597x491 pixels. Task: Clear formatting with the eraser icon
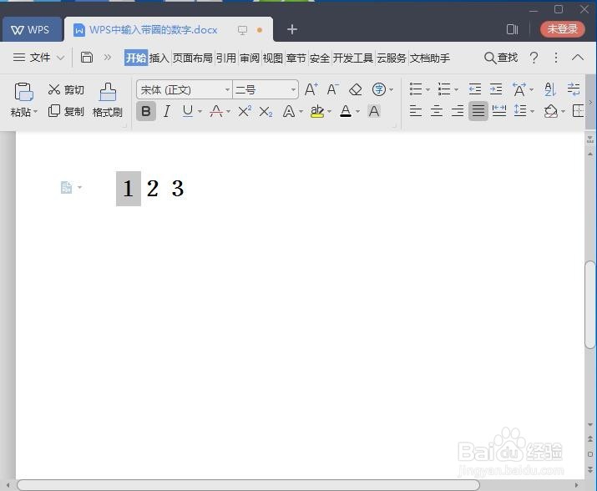click(x=355, y=89)
